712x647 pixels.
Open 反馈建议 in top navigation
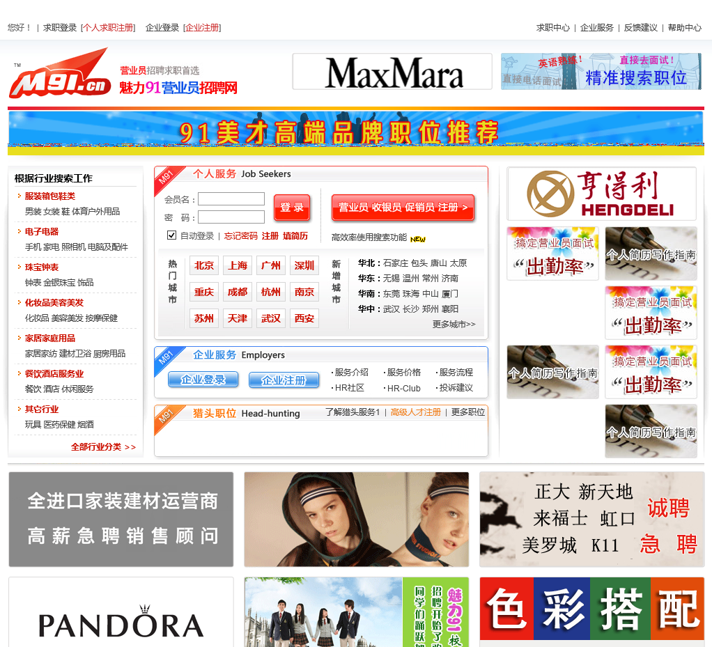point(640,28)
